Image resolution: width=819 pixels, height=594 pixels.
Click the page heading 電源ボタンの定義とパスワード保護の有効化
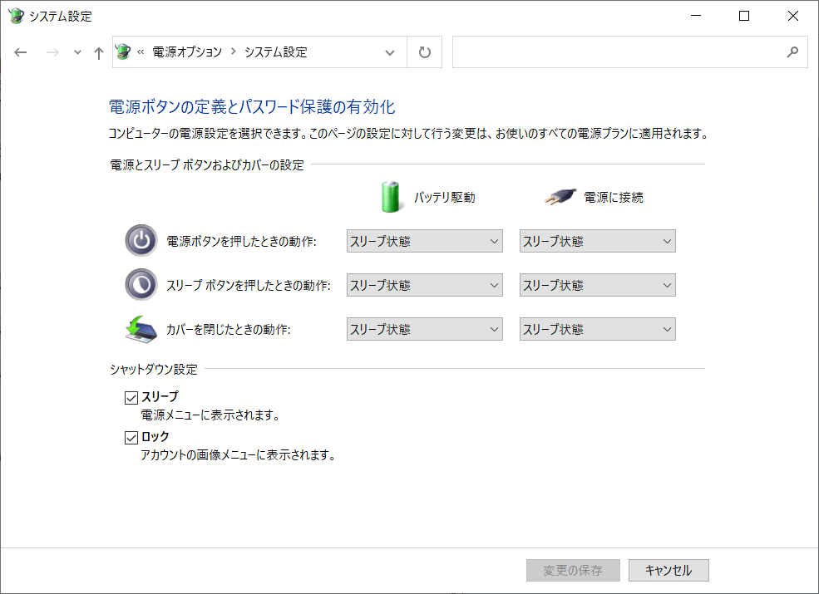coord(252,107)
